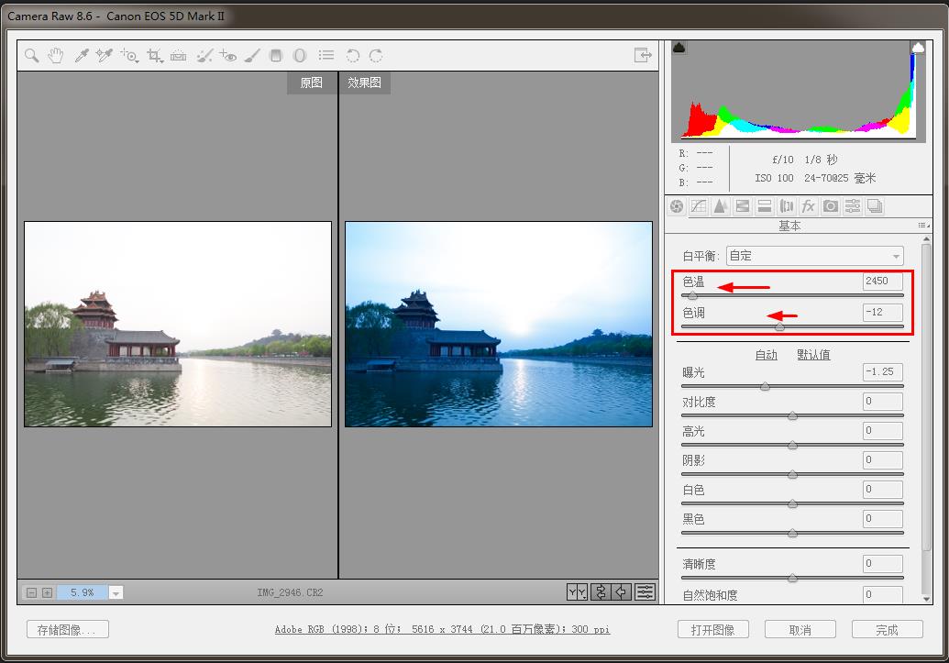Open workflow options link Adobe RGB (1998)
This screenshot has height=663, width=949.
point(443,630)
